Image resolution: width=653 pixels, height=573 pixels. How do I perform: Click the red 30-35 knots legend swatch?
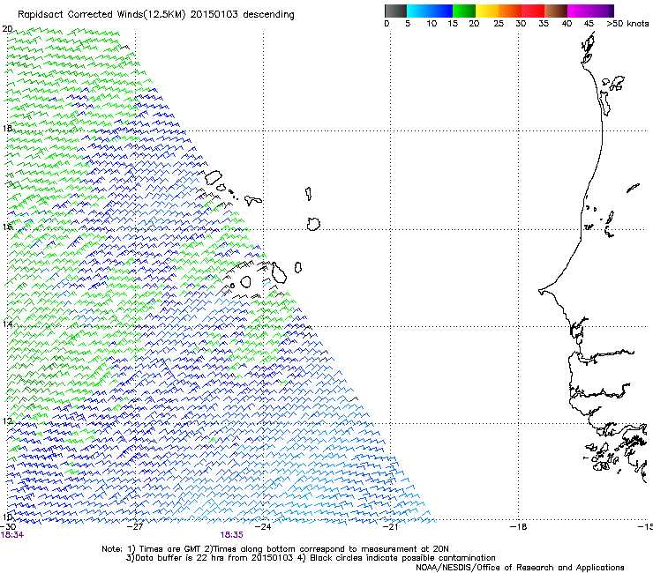click(533, 11)
